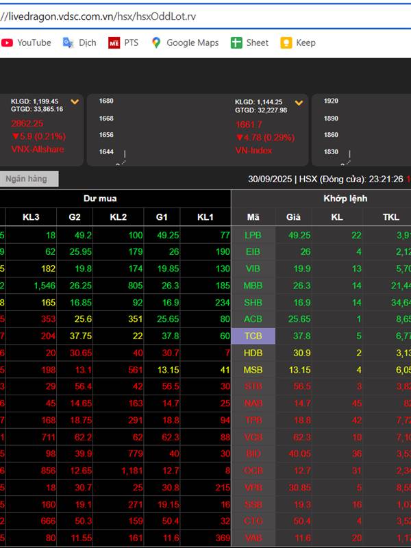Click the Khớp lệnh header

tap(345, 199)
